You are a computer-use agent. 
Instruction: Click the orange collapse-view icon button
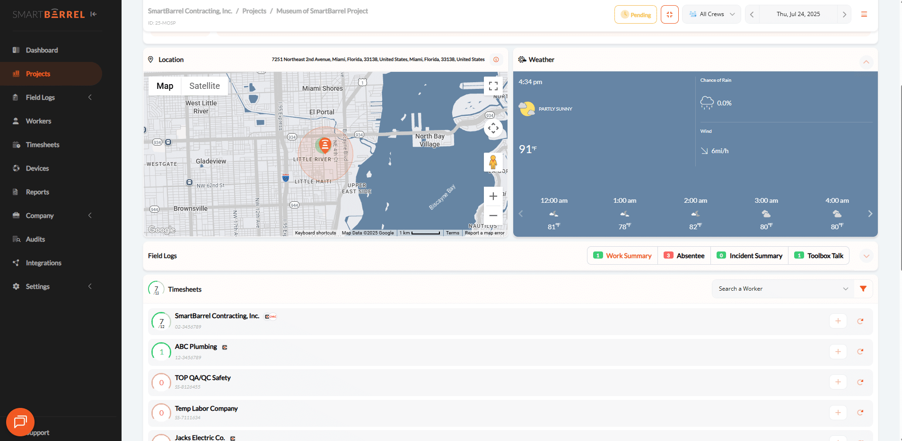coord(669,15)
